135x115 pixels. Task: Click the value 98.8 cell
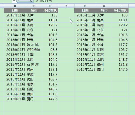(50, 50)
